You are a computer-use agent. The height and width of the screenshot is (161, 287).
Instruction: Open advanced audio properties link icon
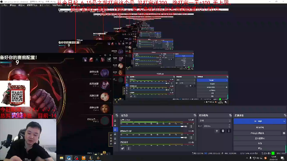[x=123, y=148]
